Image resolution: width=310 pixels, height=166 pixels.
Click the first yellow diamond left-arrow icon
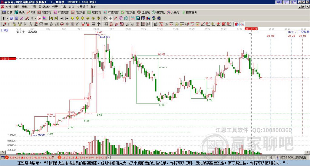72,18
